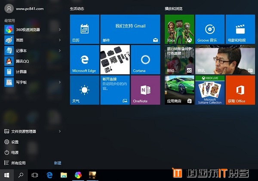
Task: Launch the Microsoft Edge tile
Action: (x=85, y=60)
